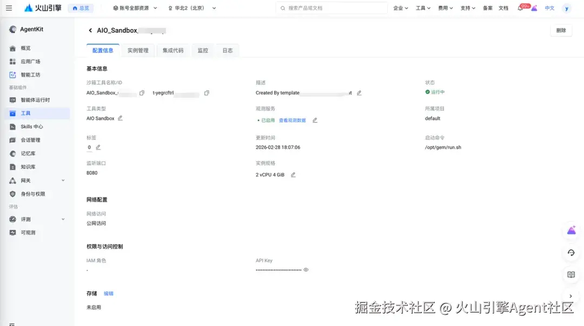Viewport: 584px width, 326px height.
Task: Focus the 搜索产品或文档 search field
Action: [331, 8]
